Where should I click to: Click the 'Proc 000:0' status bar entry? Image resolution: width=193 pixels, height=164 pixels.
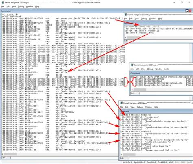click(x=151, y=162)
